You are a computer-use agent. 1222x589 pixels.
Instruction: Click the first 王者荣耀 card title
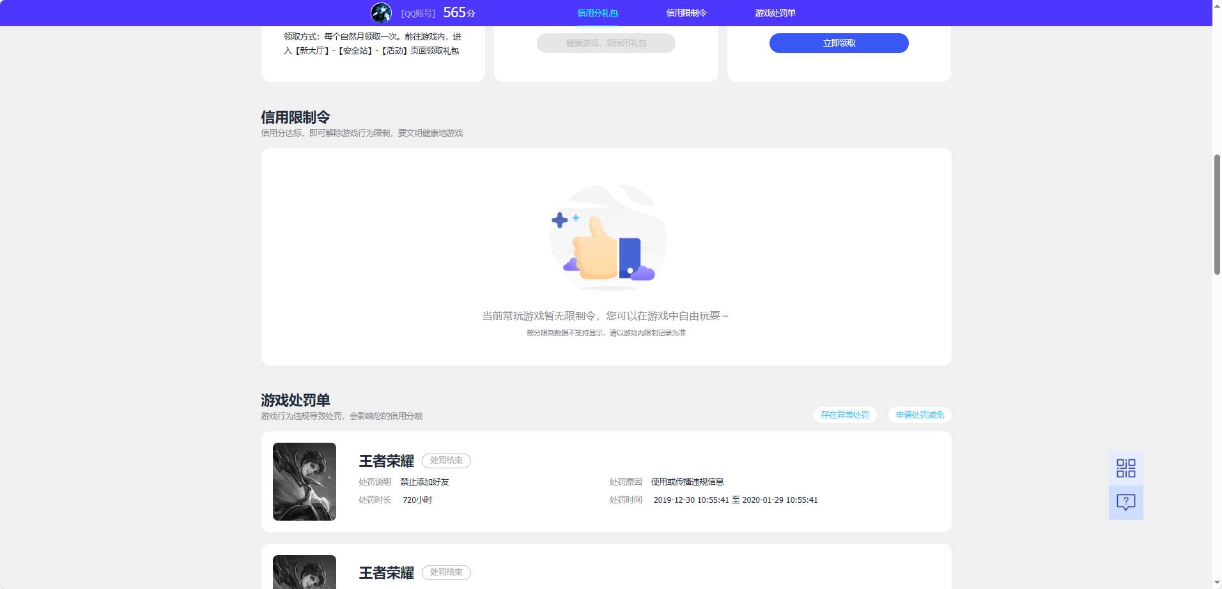point(386,461)
